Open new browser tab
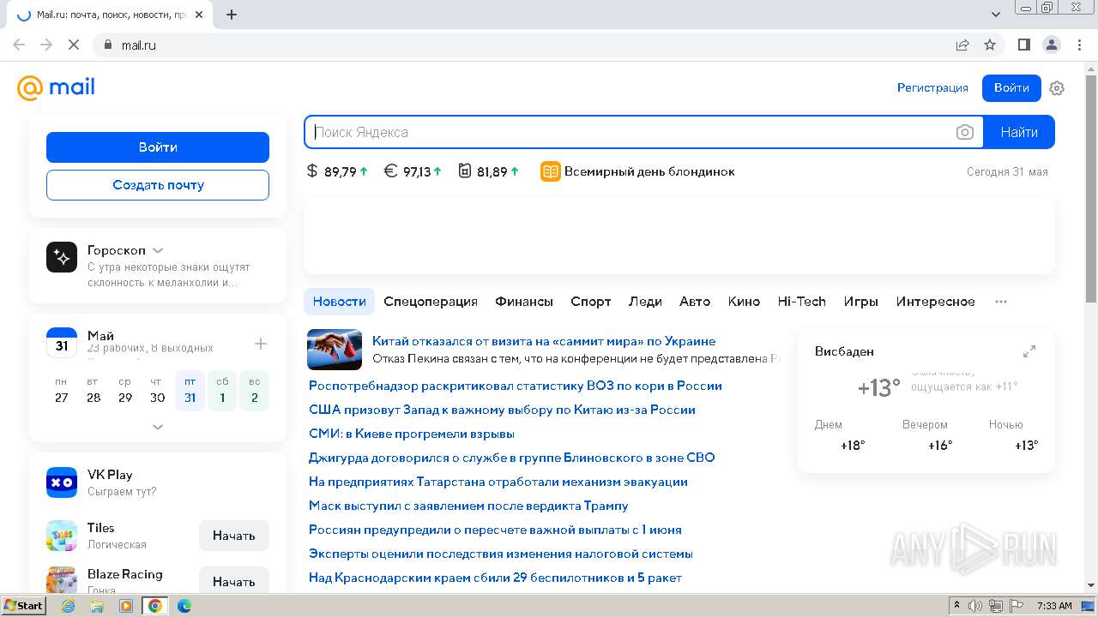The height and width of the screenshot is (617, 1098). (232, 15)
